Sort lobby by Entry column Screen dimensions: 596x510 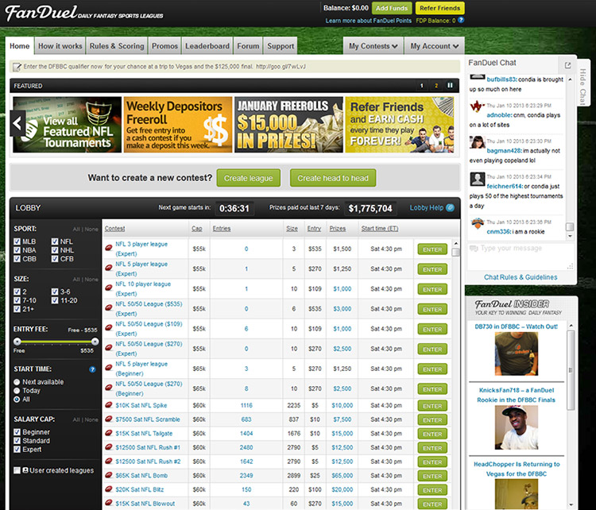[x=314, y=229]
